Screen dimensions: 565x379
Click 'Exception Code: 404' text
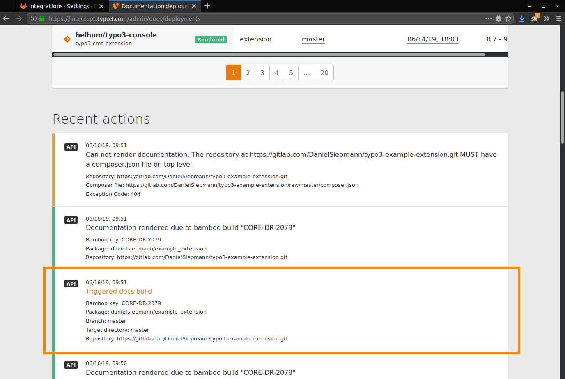[x=113, y=194]
